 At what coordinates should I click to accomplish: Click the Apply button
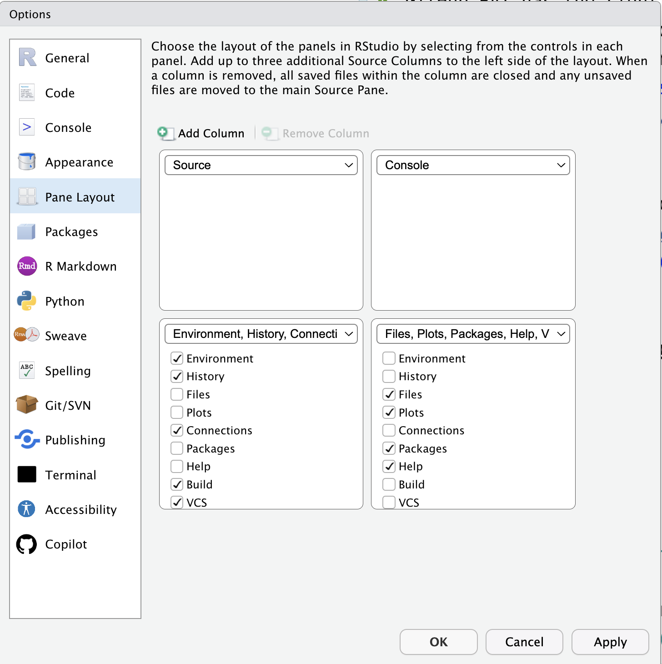coord(610,642)
